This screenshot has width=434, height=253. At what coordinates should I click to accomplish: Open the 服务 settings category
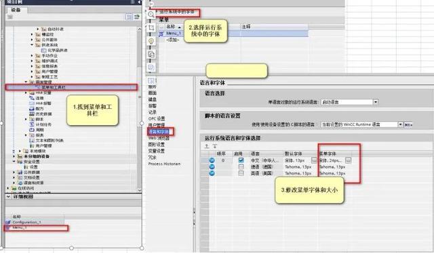click(x=152, y=87)
